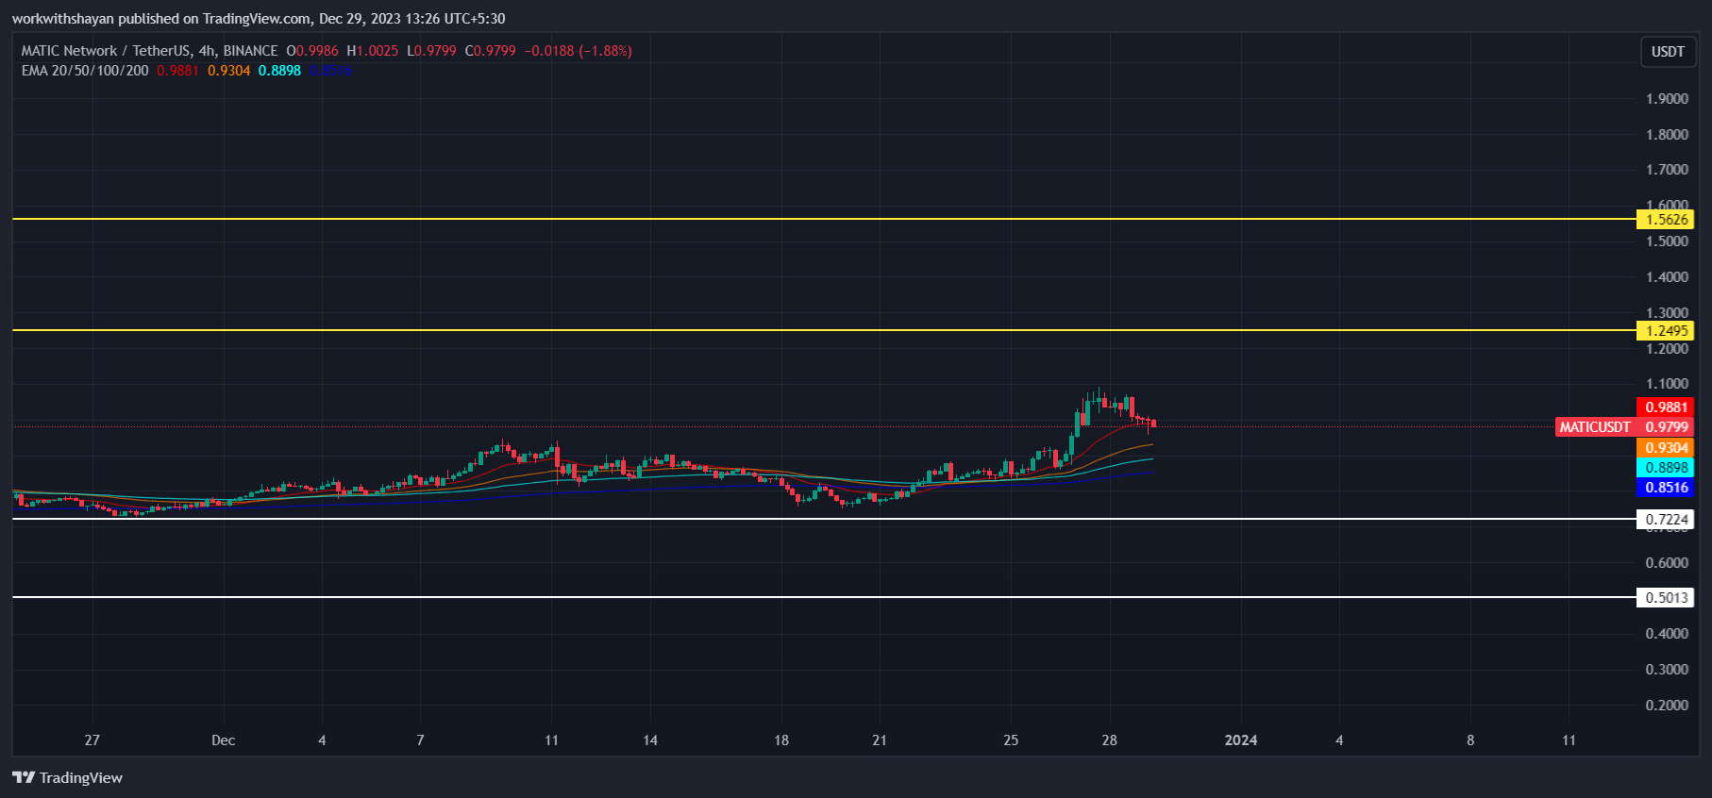
Task: Click the red 0.9881 EMA price tag on the axis
Action: point(1666,407)
